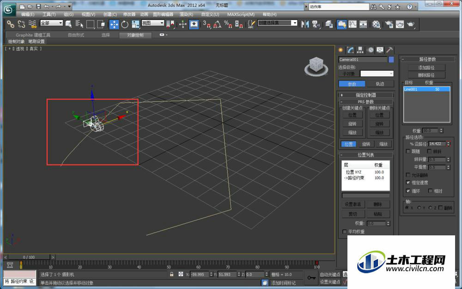Activate the Select and Scale tool
The width and height of the screenshot is (462, 289).
point(135,24)
